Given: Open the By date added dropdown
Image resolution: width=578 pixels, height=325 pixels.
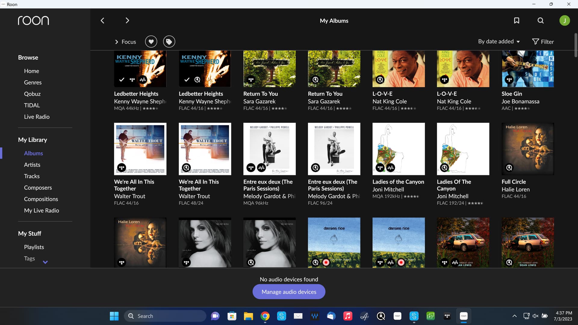Looking at the screenshot, I should [499, 42].
